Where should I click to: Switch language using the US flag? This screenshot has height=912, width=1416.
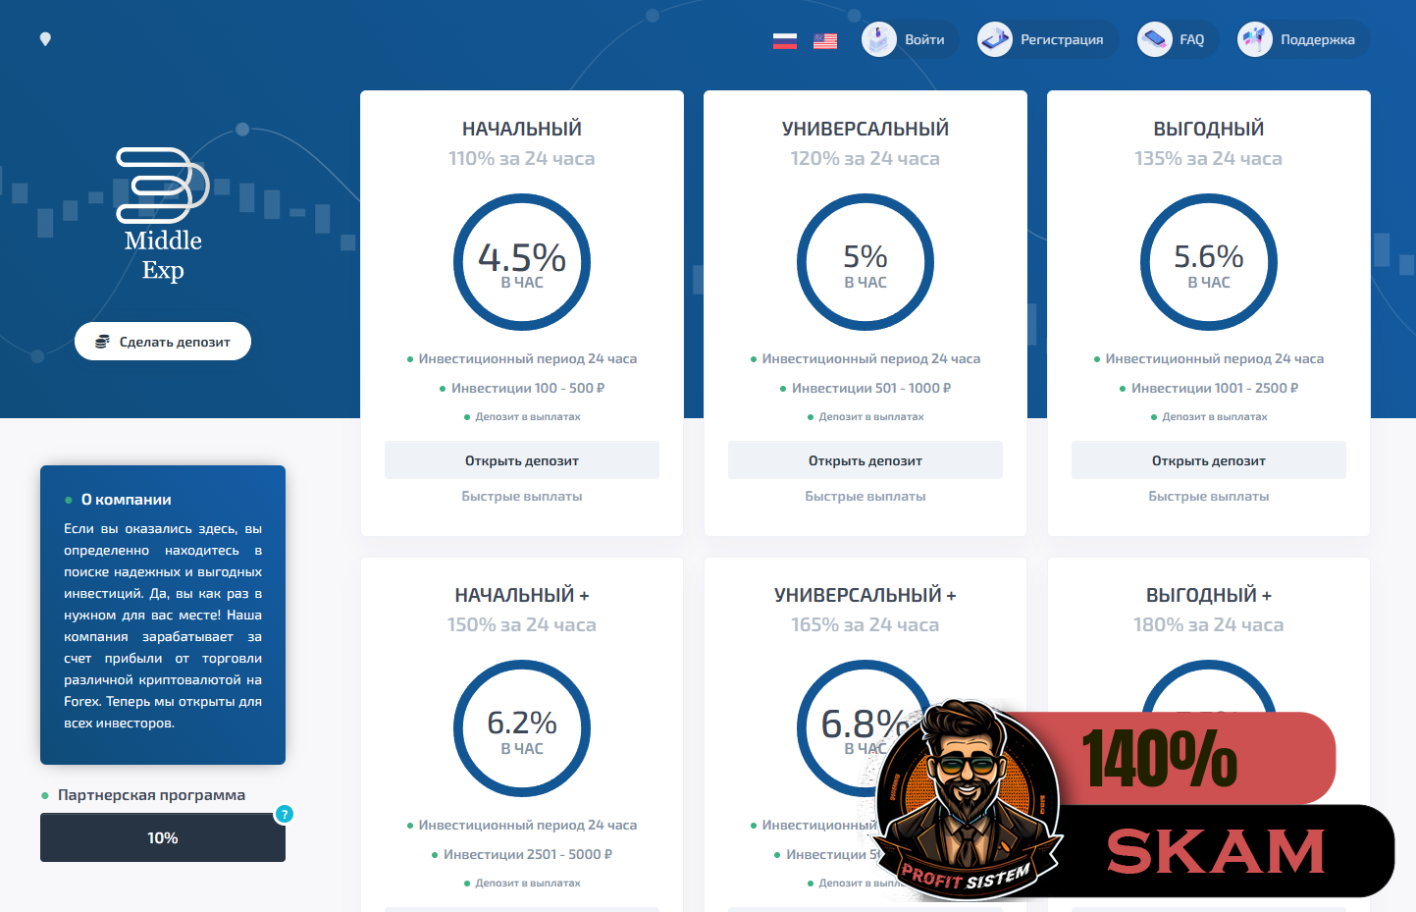[825, 40]
